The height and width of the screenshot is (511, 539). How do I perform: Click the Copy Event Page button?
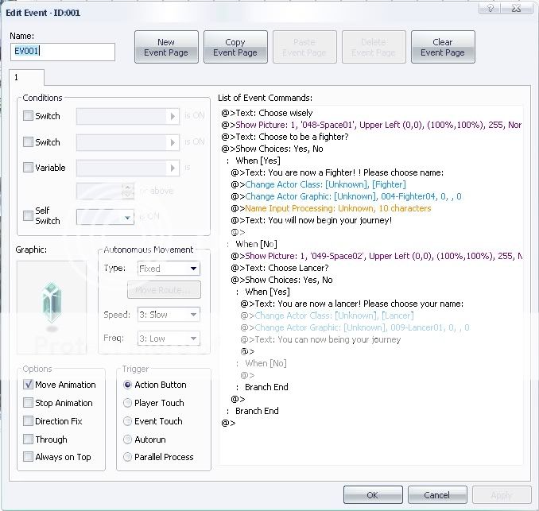(x=235, y=48)
